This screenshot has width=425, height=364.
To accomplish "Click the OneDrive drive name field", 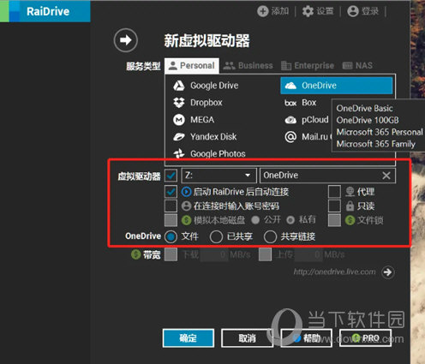I will 327,176.
